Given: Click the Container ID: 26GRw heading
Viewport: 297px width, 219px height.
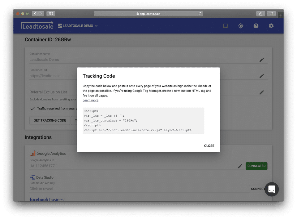Looking at the screenshot, I should (x=48, y=39).
